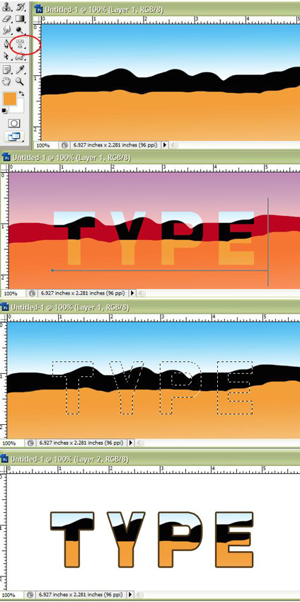Select the Eraser tool
The image size is (300, 602).
pyautogui.click(x=6, y=18)
